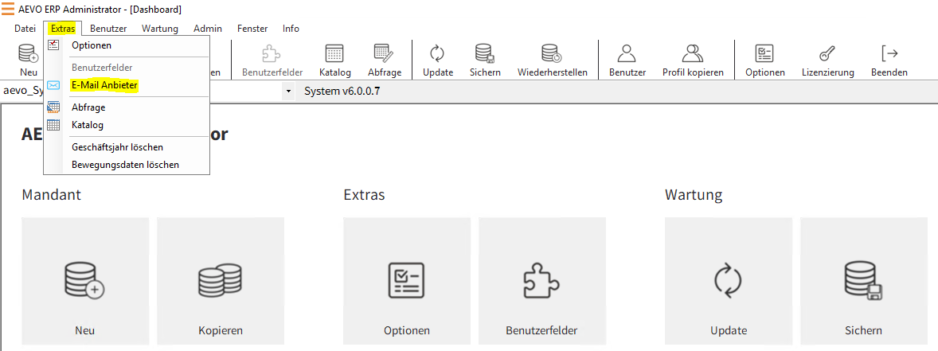Select Katalog in the Extras menu
Image resolution: width=938 pixels, height=351 pixels.
pyautogui.click(x=127, y=125)
